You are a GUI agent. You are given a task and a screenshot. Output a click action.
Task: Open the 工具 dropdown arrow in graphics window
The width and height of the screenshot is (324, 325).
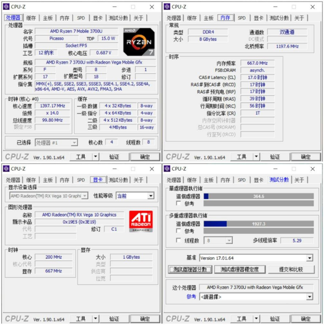click(95, 319)
